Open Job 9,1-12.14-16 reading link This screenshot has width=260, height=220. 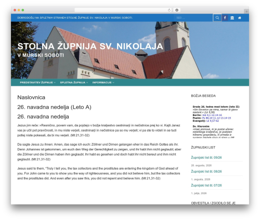[212, 115]
